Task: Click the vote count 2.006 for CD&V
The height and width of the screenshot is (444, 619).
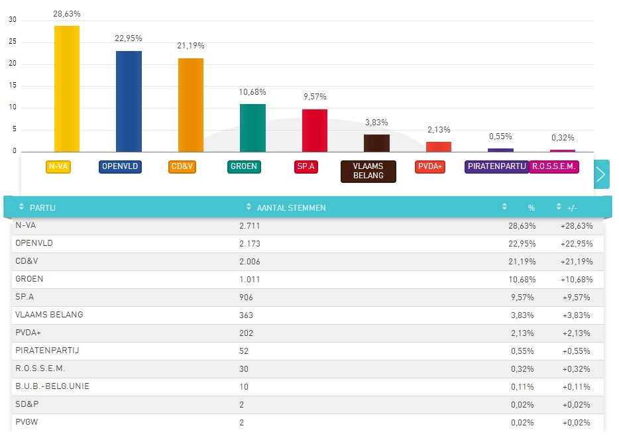Action: tap(249, 262)
